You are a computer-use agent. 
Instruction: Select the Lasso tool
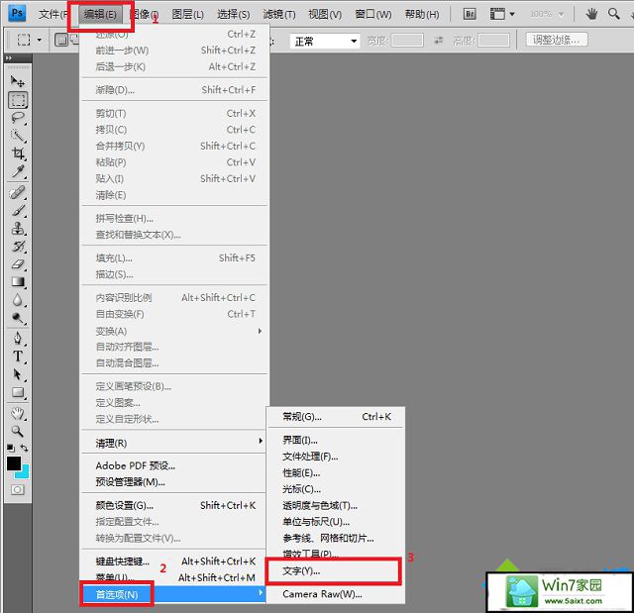coord(18,118)
